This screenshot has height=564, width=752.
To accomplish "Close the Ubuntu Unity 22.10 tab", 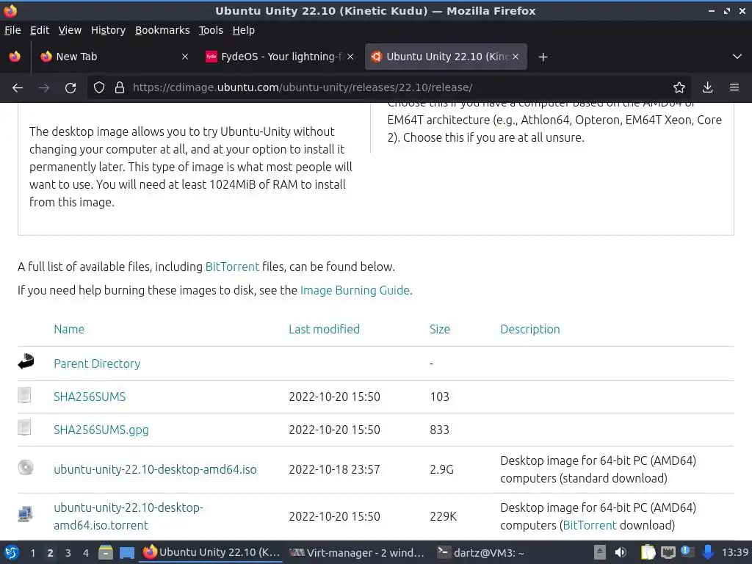I will [x=516, y=57].
